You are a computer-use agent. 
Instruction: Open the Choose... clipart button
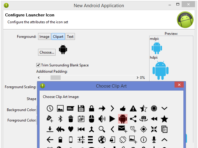click(x=47, y=52)
